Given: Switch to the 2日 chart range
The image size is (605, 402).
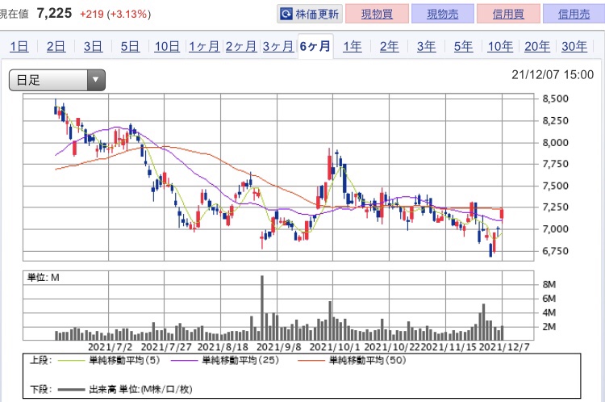Looking at the screenshot, I should [x=56, y=47].
